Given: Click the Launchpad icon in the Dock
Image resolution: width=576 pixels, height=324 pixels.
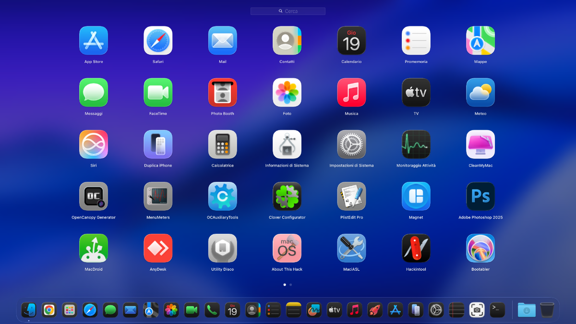Looking at the screenshot, I should [70, 310].
